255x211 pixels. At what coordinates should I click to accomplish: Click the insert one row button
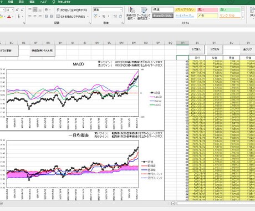click(x=196, y=49)
